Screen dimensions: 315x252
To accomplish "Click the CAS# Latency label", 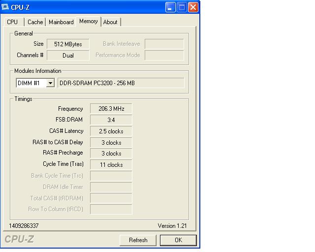I will click(66, 131).
